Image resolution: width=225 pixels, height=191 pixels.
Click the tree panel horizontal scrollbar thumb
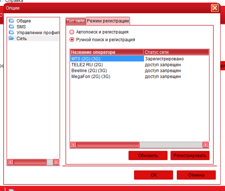click(x=30, y=162)
